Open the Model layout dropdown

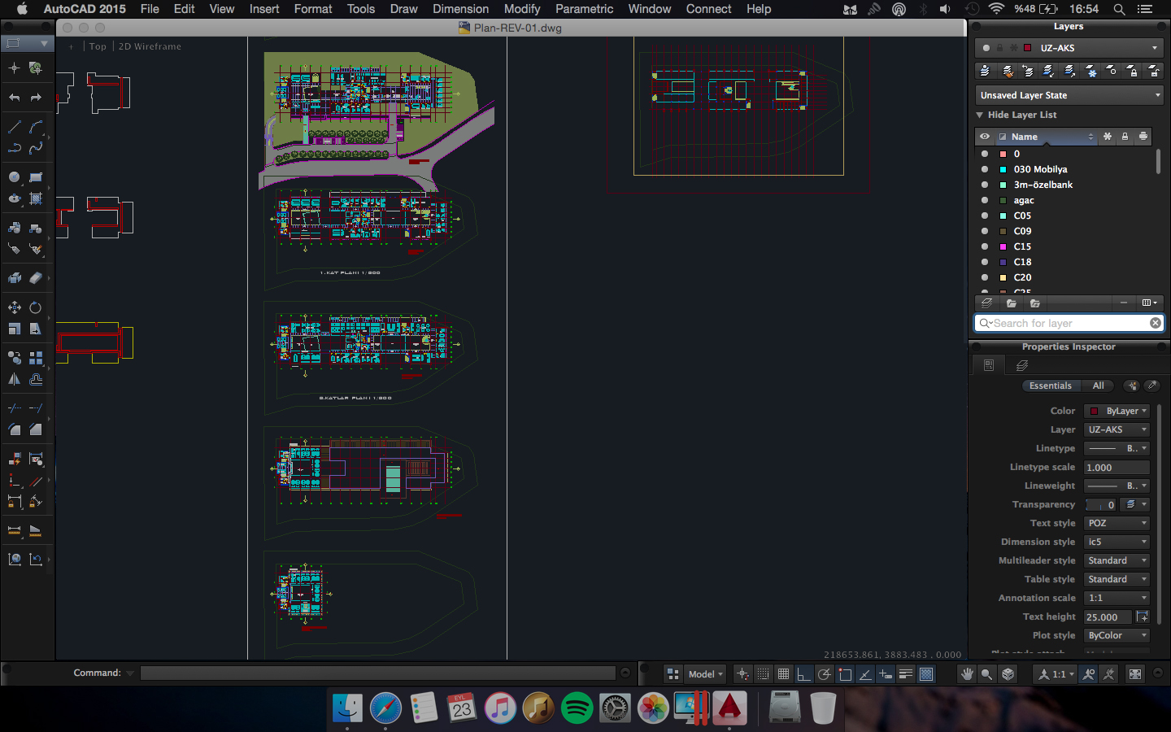pyautogui.click(x=705, y=674)
